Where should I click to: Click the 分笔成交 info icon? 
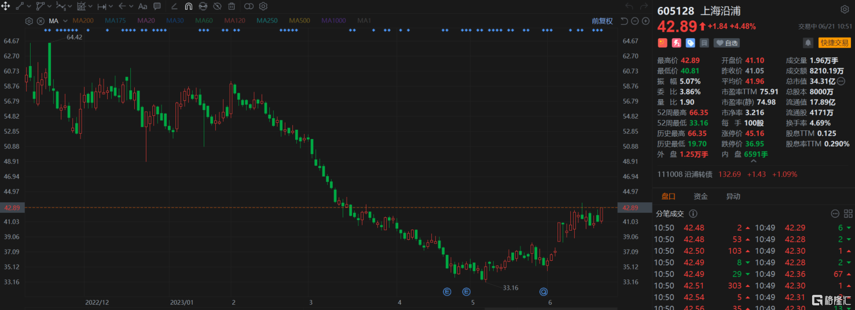click(x=693, y=214)
